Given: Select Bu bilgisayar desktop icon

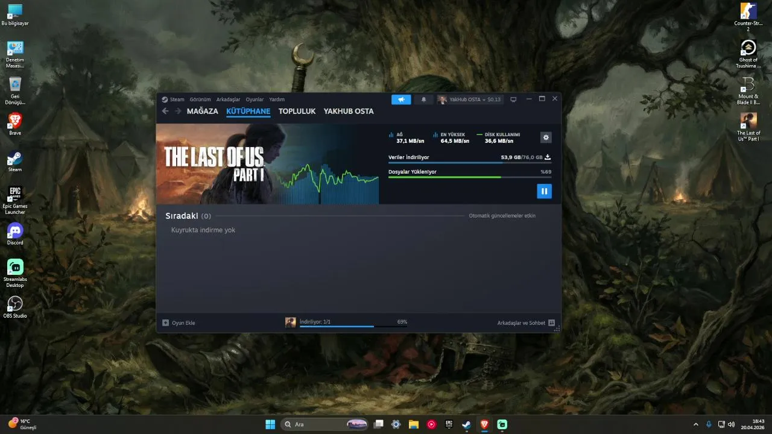Looking at the screenshot, I should click(15, 15).
